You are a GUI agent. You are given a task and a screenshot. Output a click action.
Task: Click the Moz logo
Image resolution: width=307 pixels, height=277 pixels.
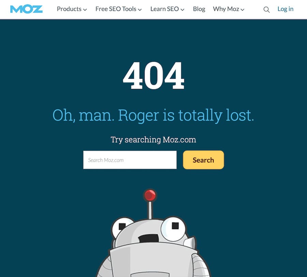[26, 9]
